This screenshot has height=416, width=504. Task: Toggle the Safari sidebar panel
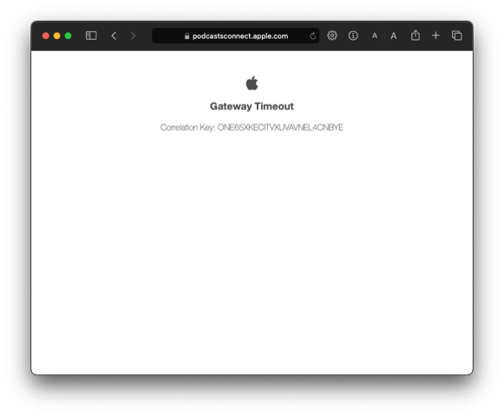91,36
